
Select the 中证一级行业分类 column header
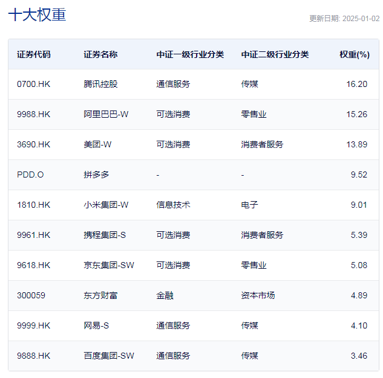190,54
